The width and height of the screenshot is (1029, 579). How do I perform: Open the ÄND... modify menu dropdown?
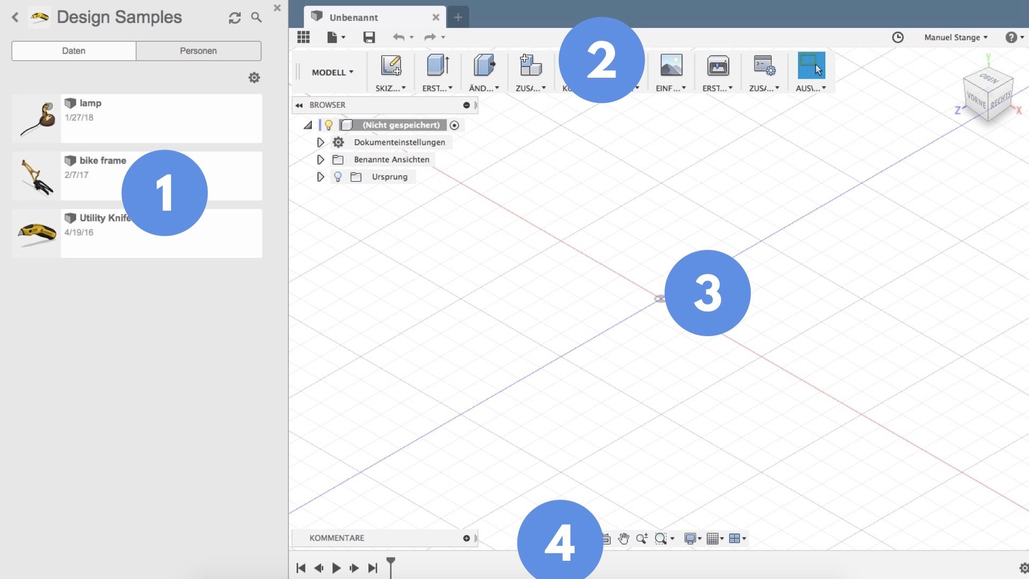(x=484, y=88)
